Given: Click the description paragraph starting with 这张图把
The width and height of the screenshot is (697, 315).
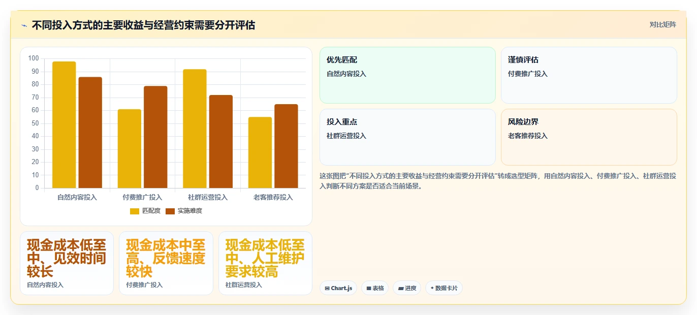Looking at the screenshot, I should point(498,181).
